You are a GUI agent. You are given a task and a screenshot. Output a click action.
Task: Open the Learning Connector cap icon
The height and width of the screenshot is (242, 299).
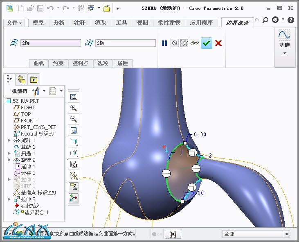275,20
